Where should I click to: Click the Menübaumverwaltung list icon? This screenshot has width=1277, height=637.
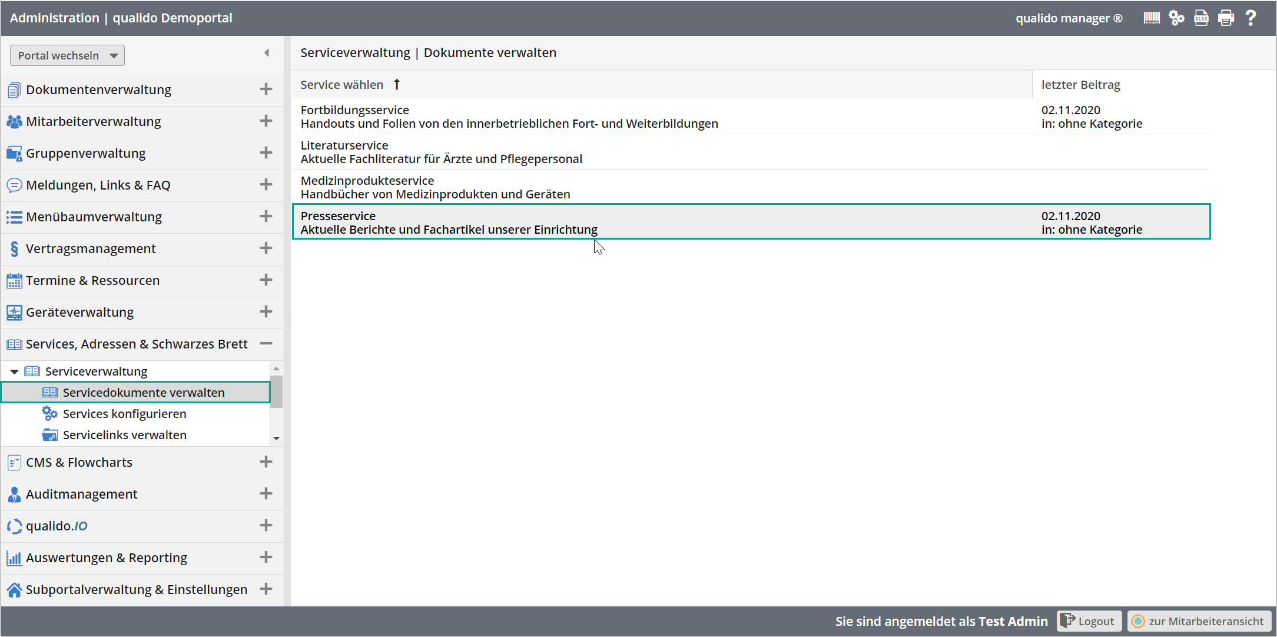pos(14,217)
